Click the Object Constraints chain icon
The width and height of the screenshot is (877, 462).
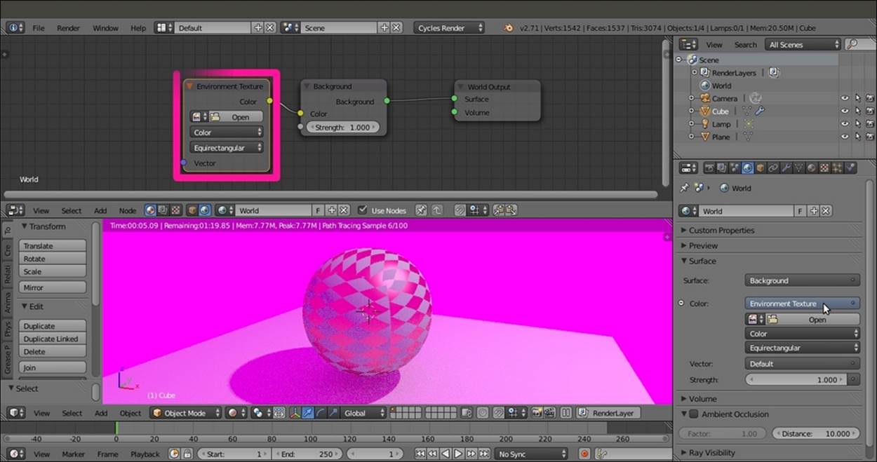pyautogui.click(x=772, y=168)
